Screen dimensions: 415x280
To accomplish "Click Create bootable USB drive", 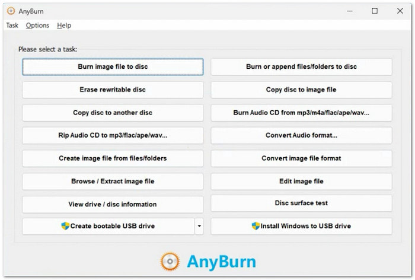I will coord(108,226).
